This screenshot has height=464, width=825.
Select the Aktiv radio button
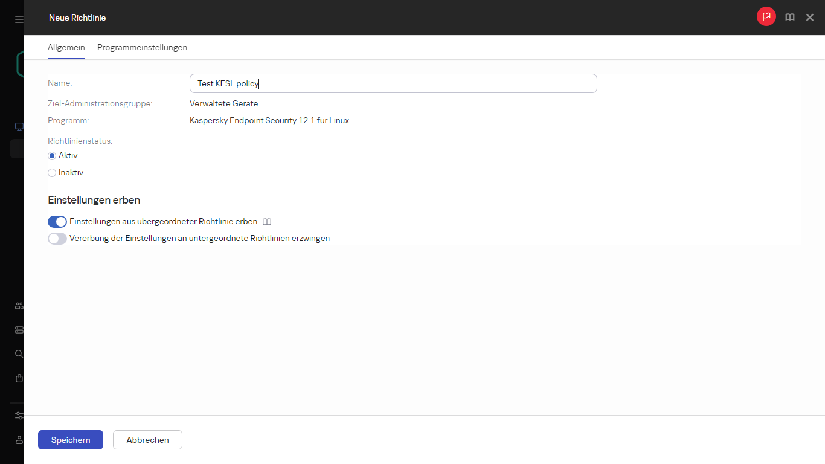pyautogui.click(x=52, y=156)
